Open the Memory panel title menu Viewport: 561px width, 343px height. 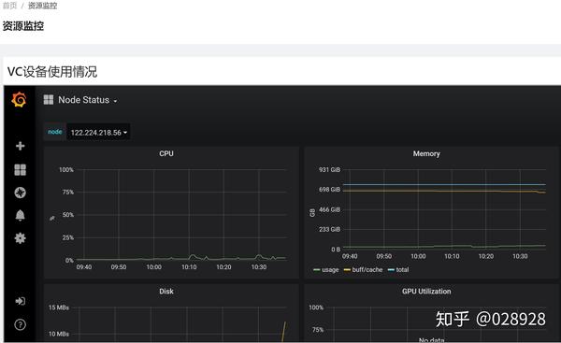(x=426, y=154)
